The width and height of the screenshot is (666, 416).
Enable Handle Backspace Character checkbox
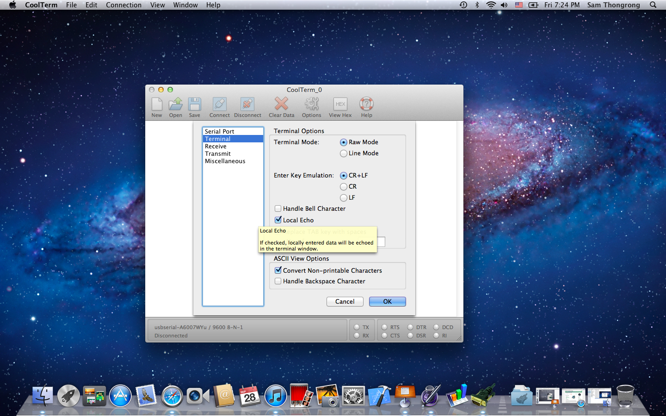278,281
